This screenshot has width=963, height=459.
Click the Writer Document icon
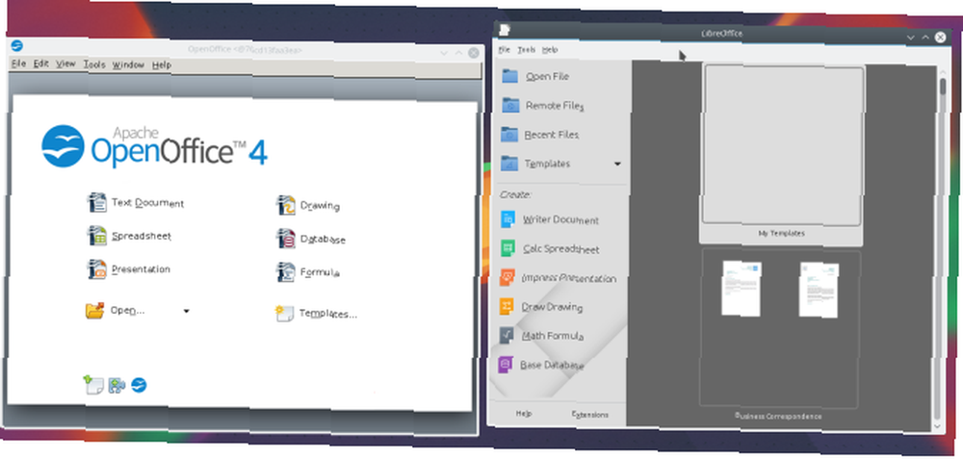(x=508, y=219)
